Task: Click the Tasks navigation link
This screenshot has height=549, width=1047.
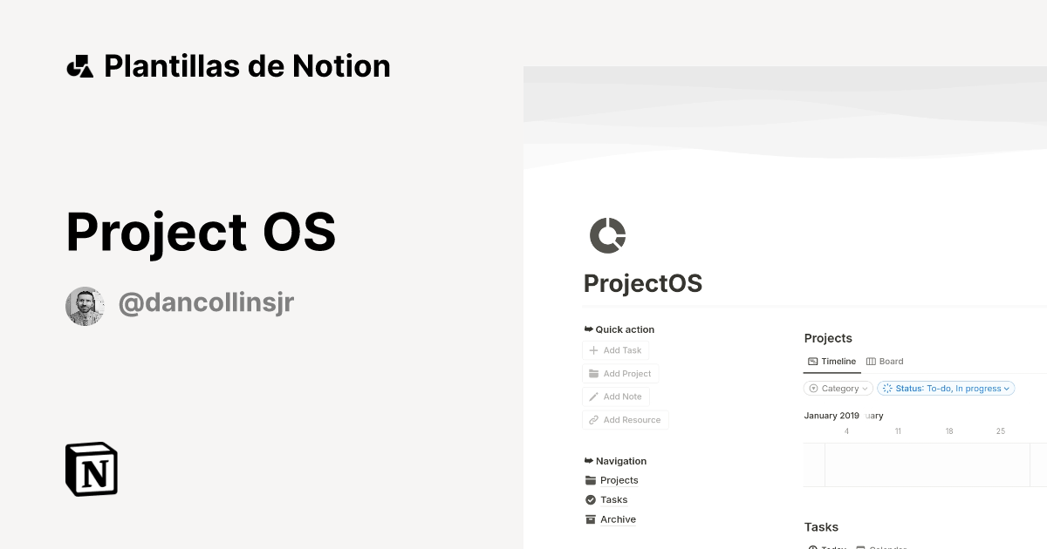Action: [612, 499]
